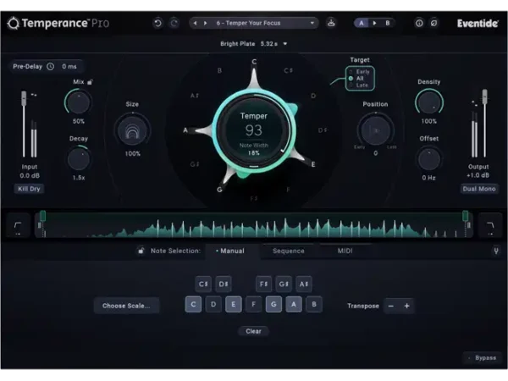Toggle the F note key
The width and height of the screenshot is (508, 381).
(253, 304)
